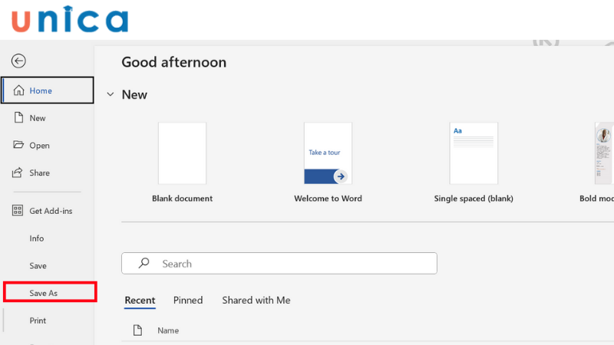614x345 pixels.
Task: Click the Get Add-ins grid icon
Action: tap(18, 211)
